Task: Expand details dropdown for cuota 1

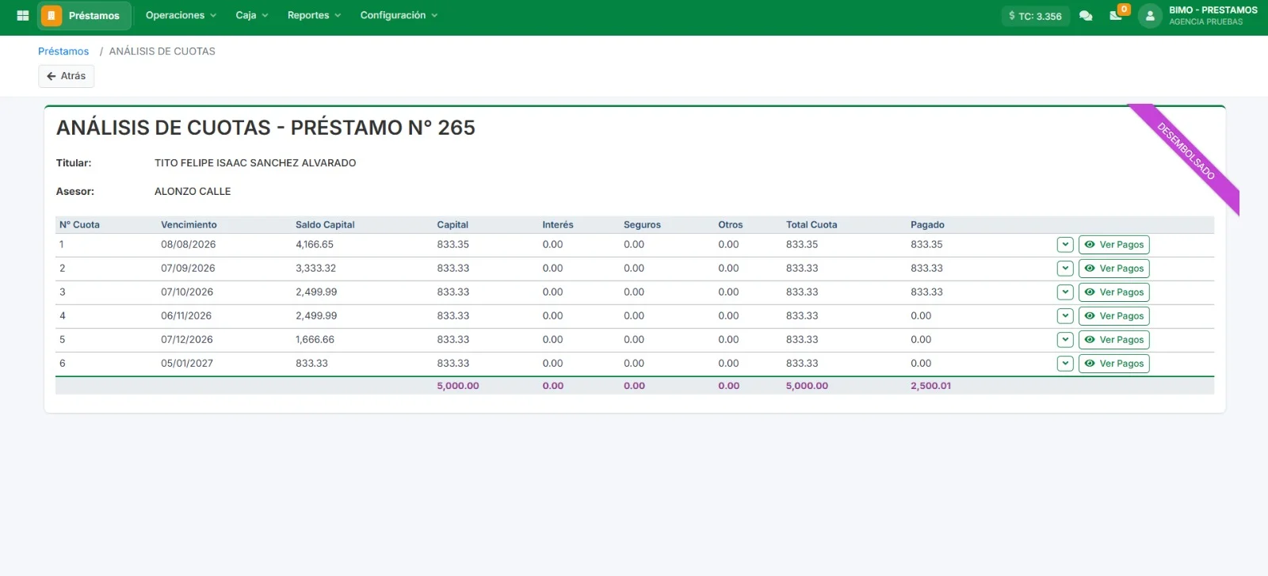Action: point(1065,245)
